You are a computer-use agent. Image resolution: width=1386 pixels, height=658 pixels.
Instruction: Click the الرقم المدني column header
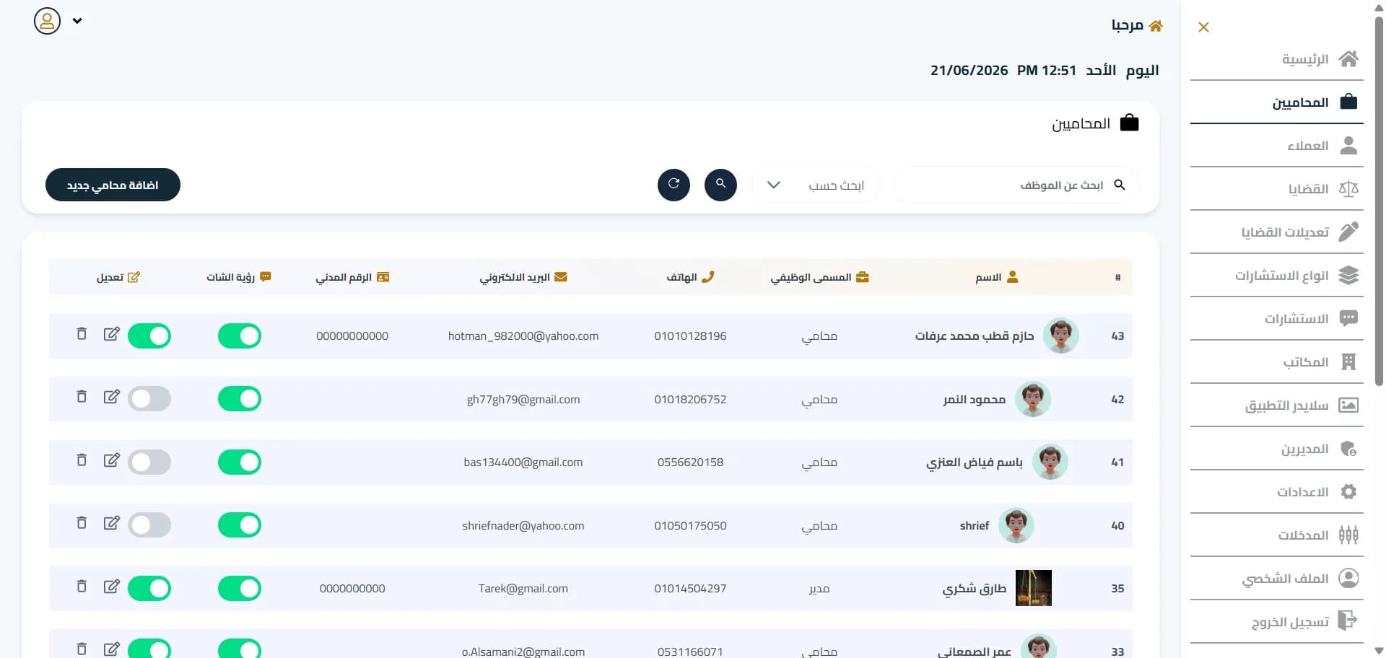(352, 277)
